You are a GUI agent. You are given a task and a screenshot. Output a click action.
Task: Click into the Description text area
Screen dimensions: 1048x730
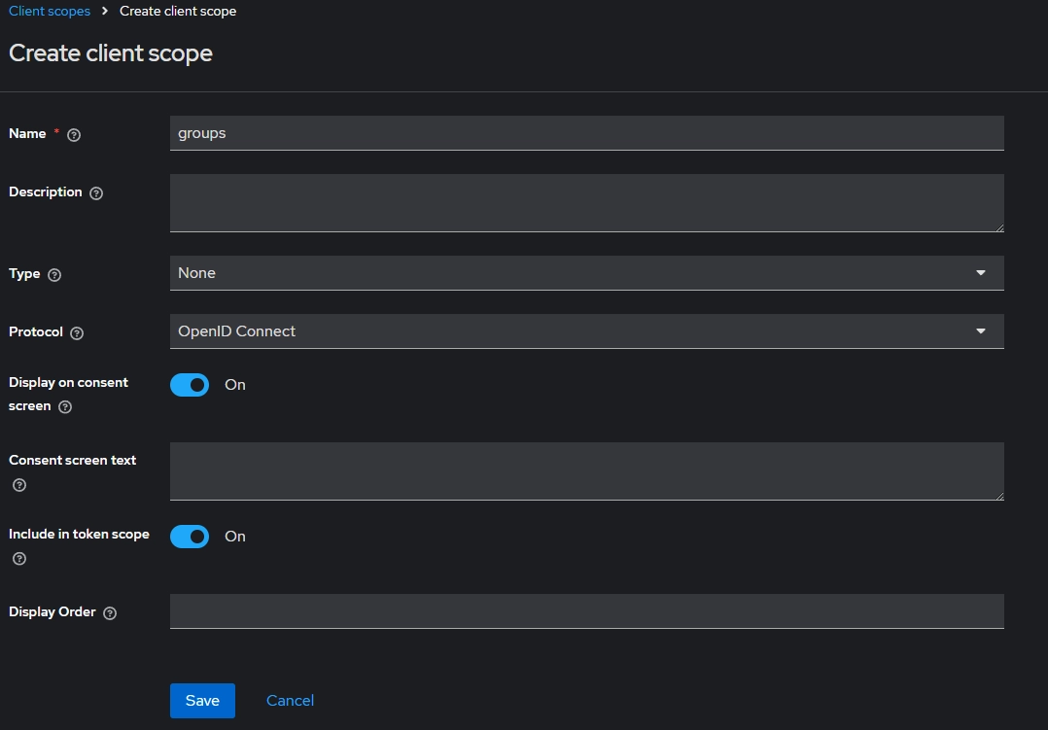(x=586, y=202)
